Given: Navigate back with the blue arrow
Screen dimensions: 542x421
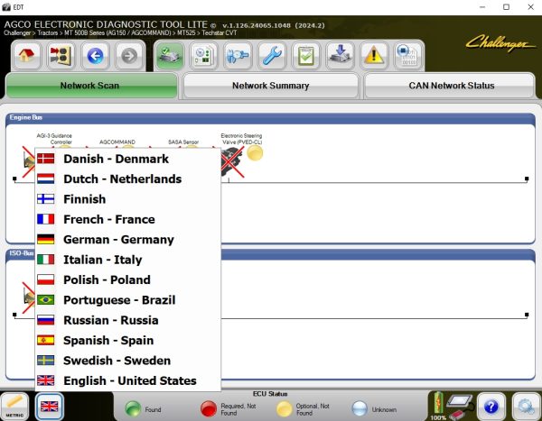Looking at the screenshot, I should pos(95,56).
